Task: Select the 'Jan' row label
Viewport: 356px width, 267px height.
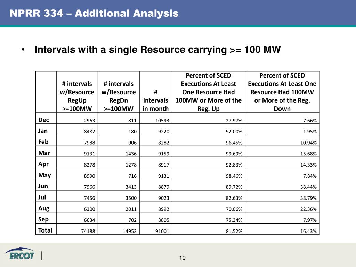Action: click(x=43, y=131)
